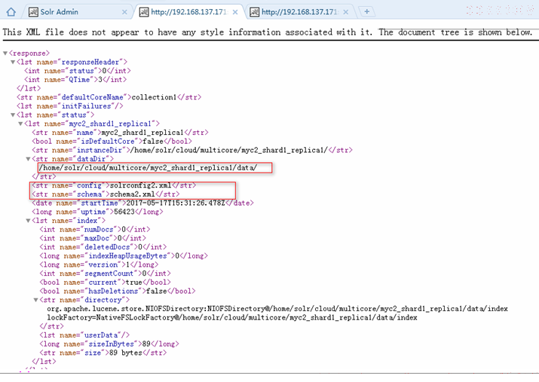Click the isDefaultCore false line

112,141
